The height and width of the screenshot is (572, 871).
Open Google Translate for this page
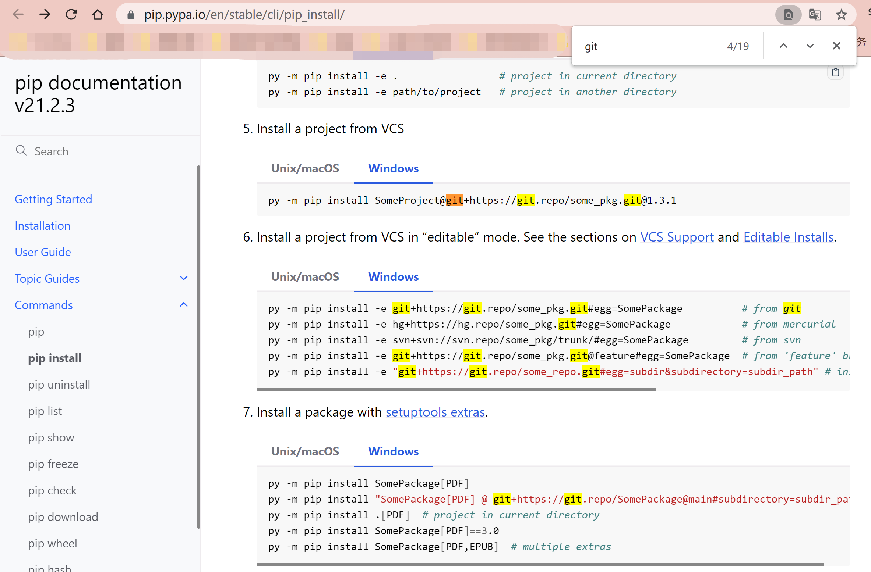click(x=815, y=15)
